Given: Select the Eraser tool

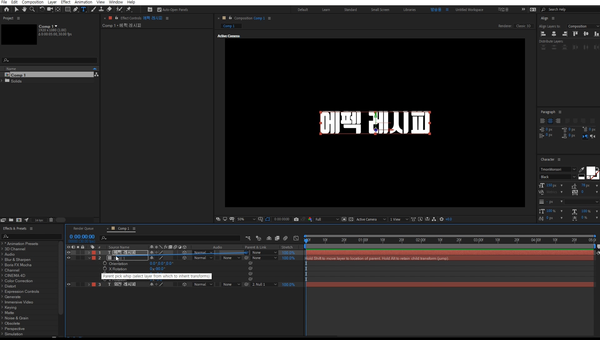Looking at the screenshot, I should point(109,9).
